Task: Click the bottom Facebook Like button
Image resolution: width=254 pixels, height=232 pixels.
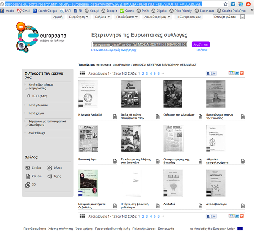Action: [x=211, y=216]
